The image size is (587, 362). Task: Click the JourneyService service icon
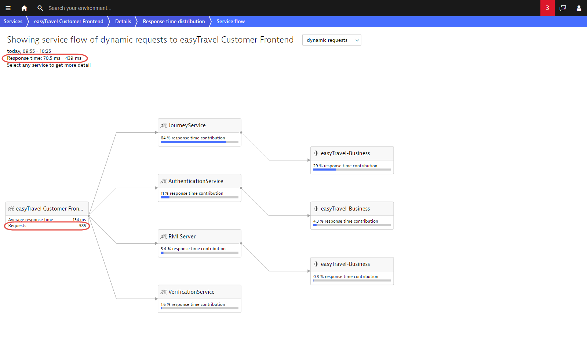tap(164, 125)
